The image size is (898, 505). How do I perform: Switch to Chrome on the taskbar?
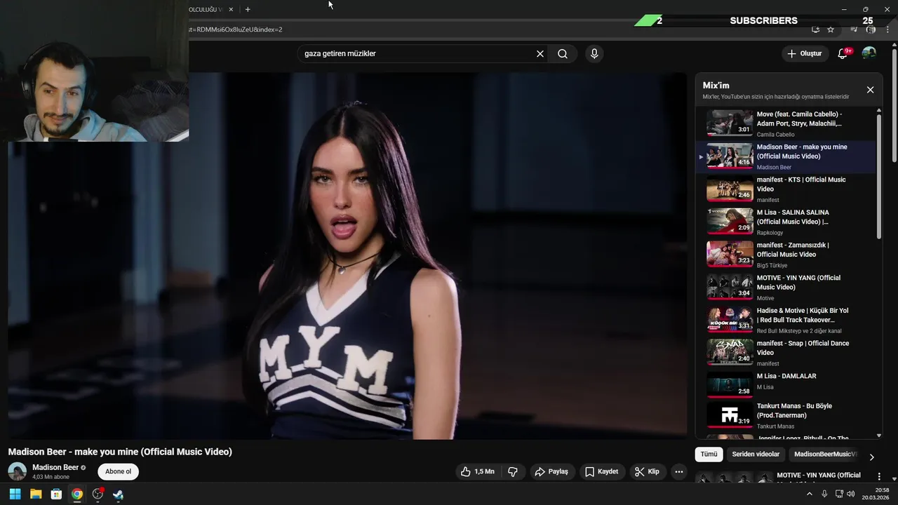[x=77, y=494]
